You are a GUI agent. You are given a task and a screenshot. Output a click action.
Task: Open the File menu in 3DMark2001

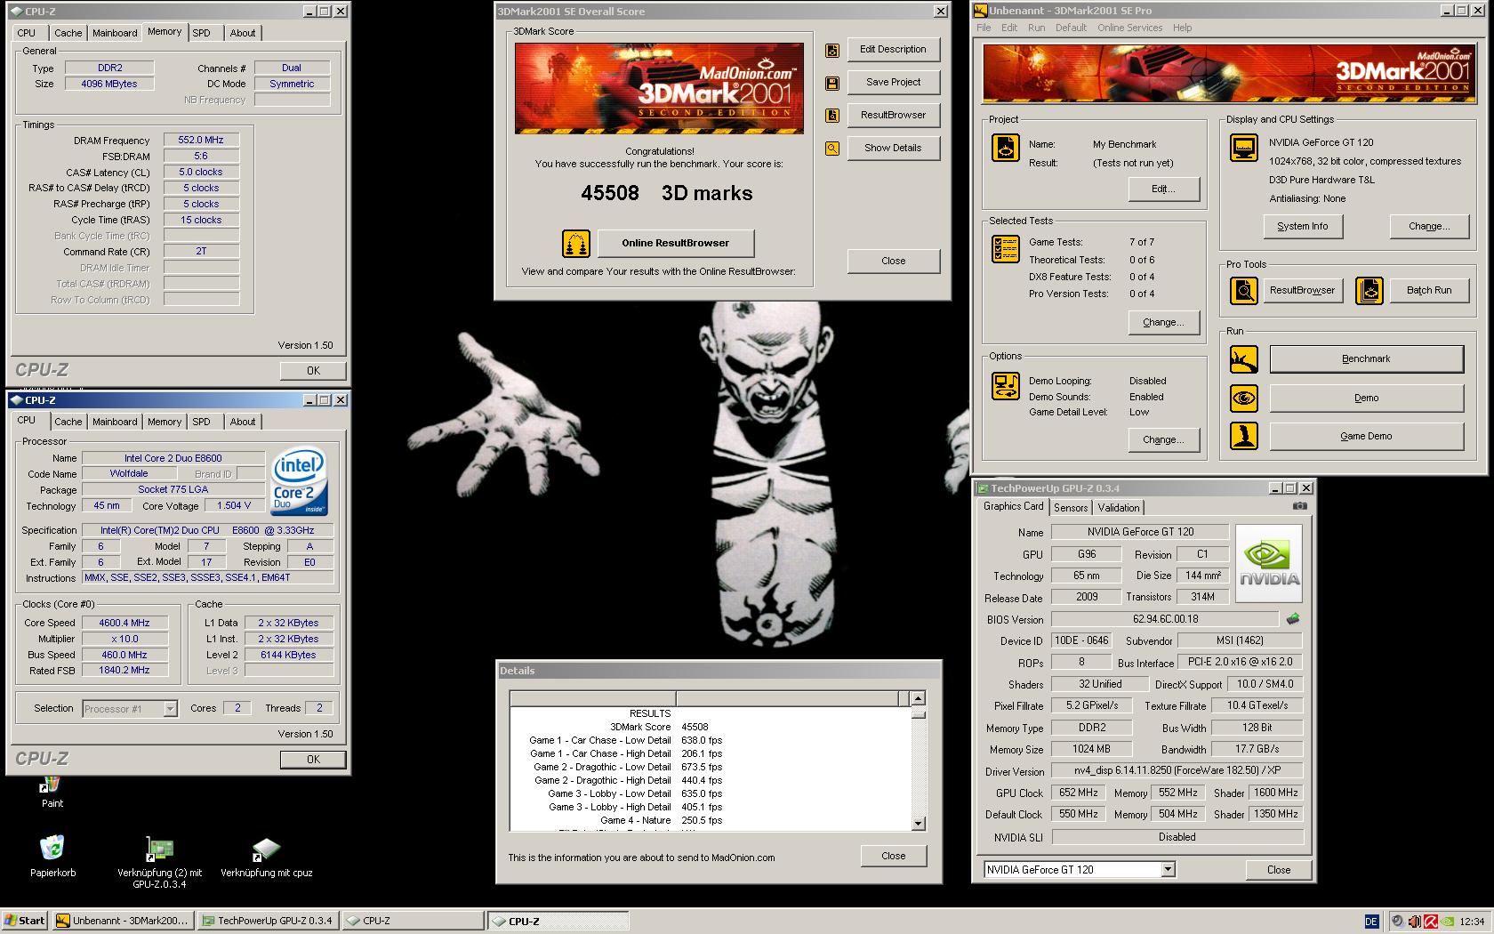pyautogui.click(x=984, y=28)
